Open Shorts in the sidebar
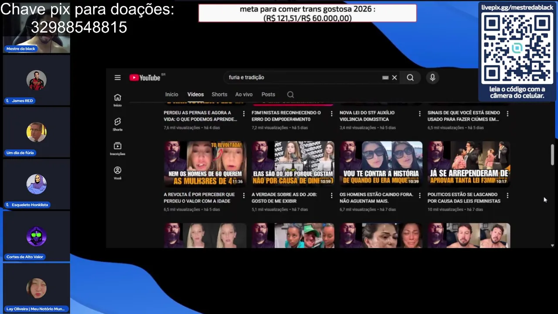Viewport: 558px width, 314px height. coord(118,124)
